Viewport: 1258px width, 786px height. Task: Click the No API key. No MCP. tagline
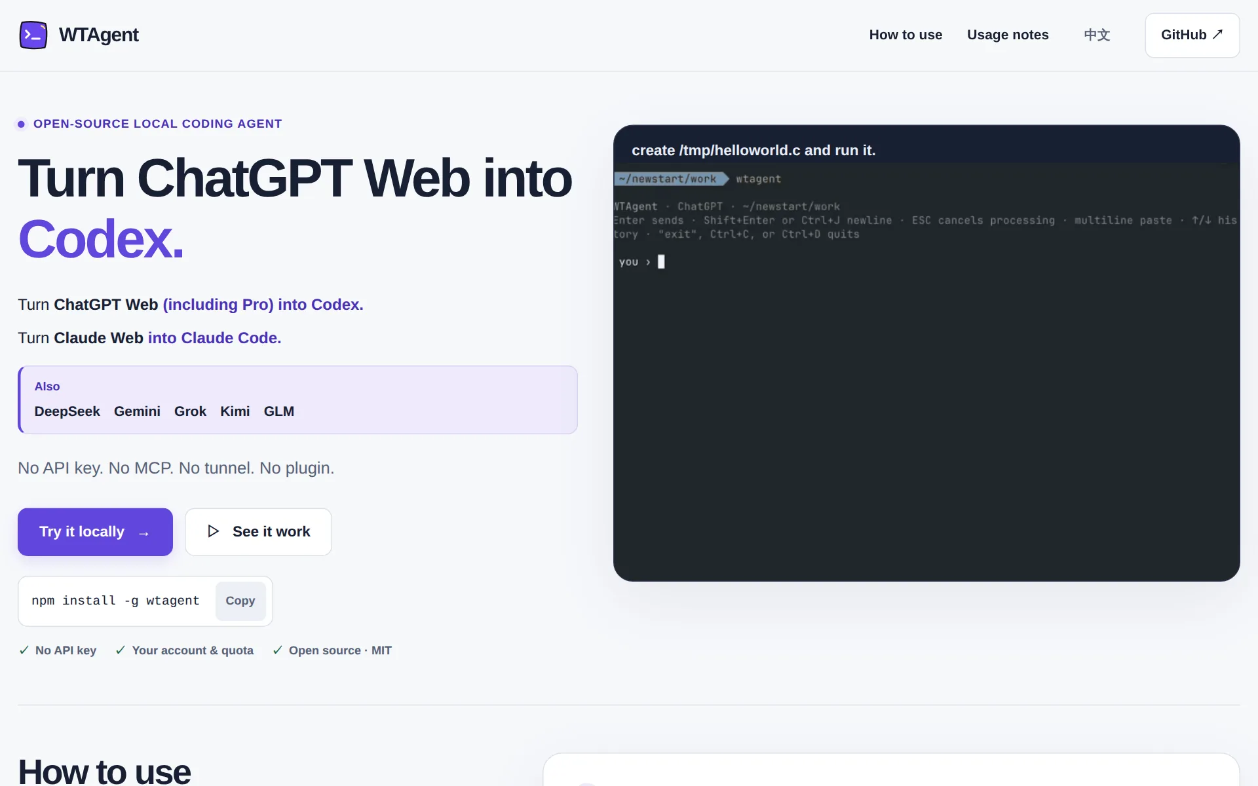coord(176,468)
